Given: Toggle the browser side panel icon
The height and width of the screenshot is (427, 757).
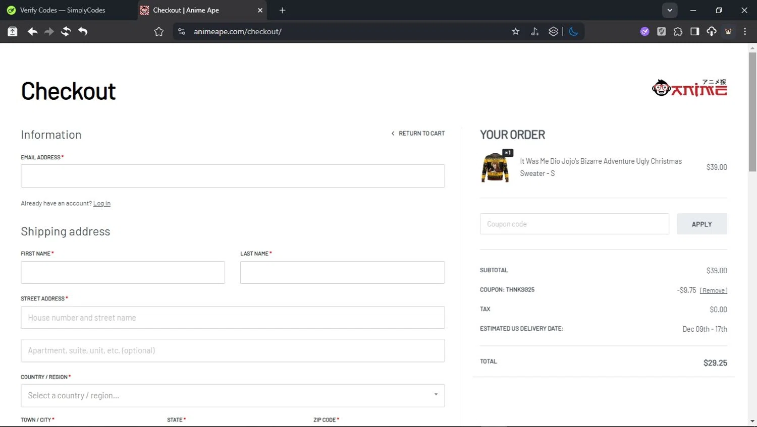Looking at the screenshot, I should click(x=694, y=31).
